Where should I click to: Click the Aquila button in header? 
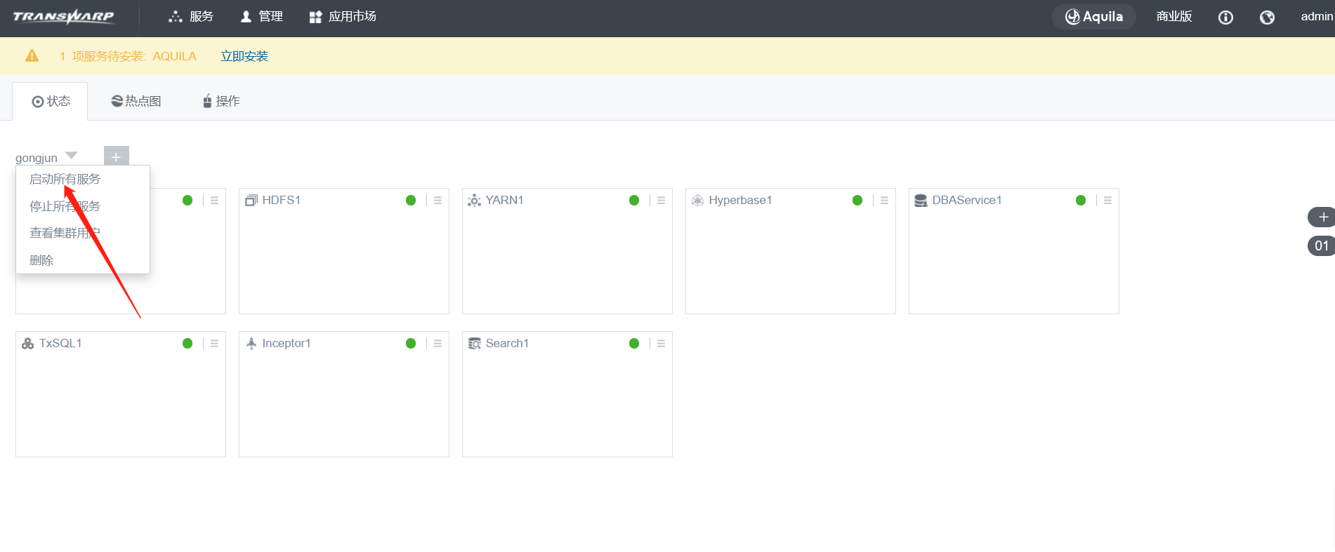pyautogui.click(x=1093, y=17)
